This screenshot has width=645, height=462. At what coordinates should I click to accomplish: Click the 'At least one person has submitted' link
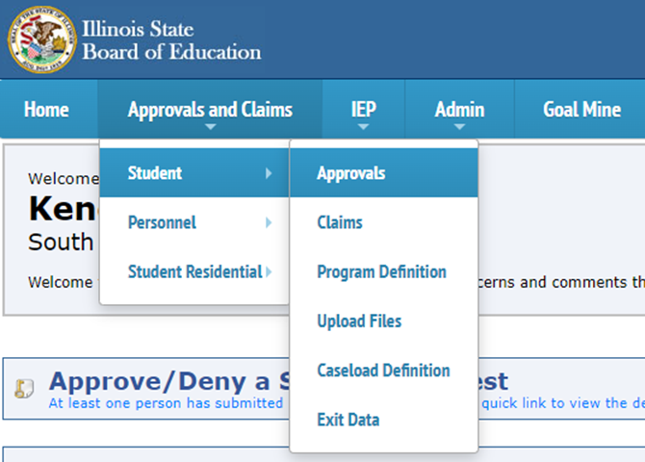(x=164, y=403)
